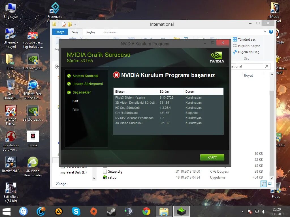Image resolution: width=290 pixels, height=217 pixels.
Task: Launch AIDA64 Extreme desktop shortcut
Action: (11, 115)
